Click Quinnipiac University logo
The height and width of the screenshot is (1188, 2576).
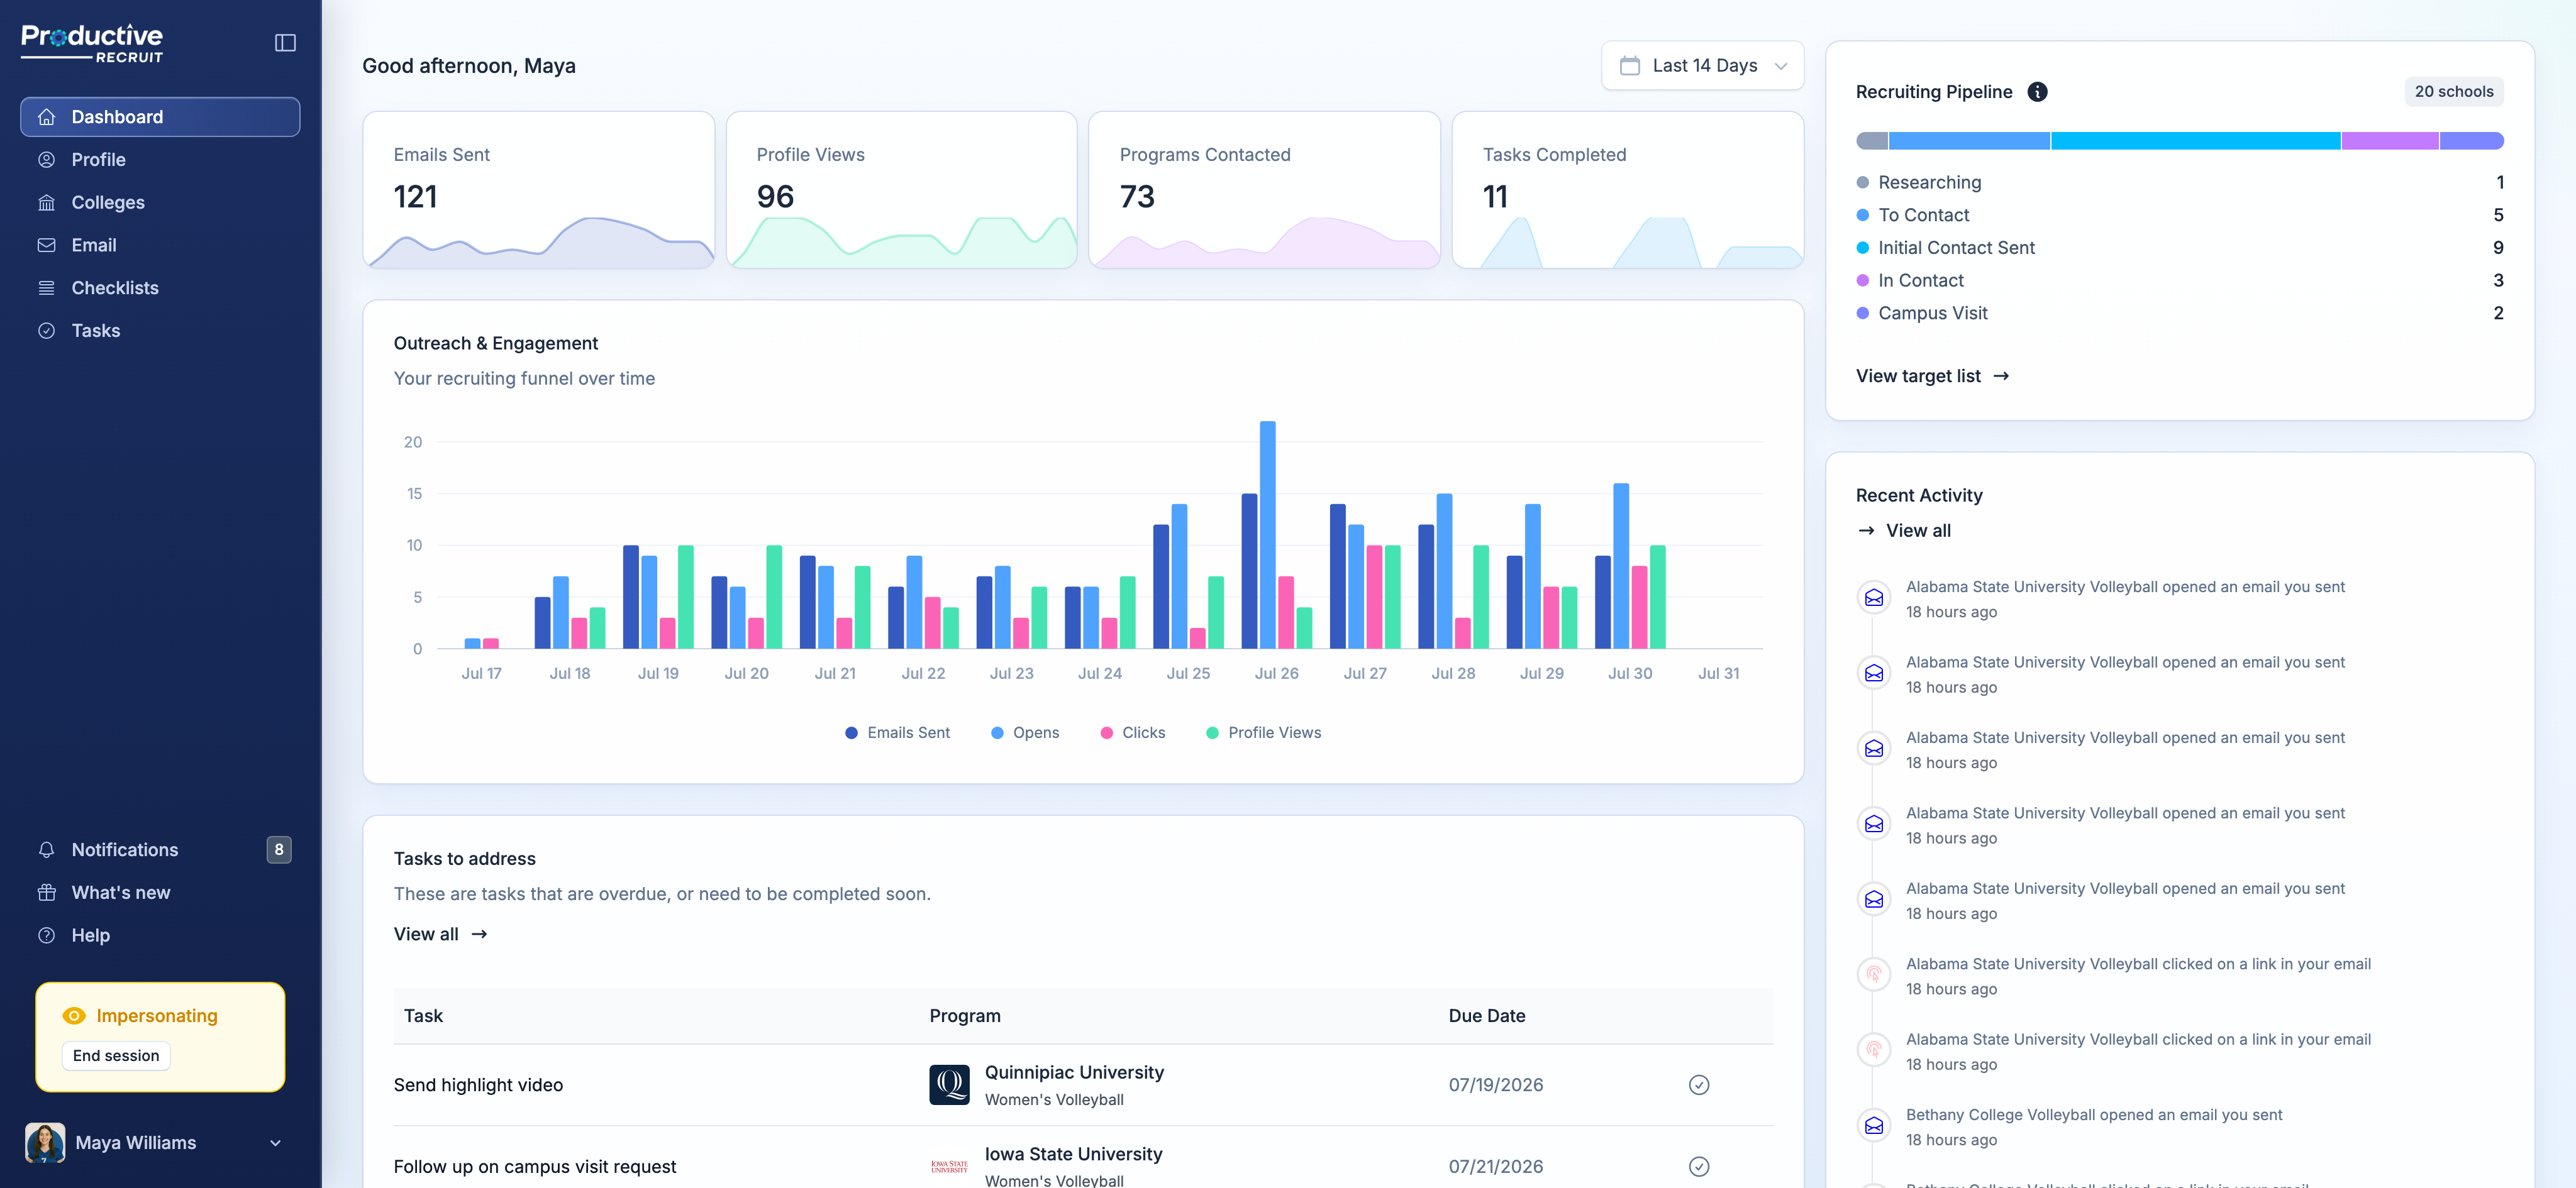949,1085
